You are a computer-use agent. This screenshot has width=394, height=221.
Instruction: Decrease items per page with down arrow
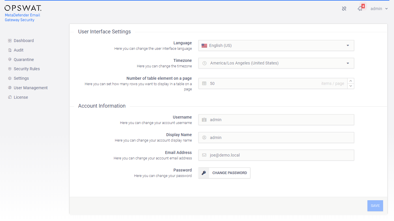click(x=351, y=86)
